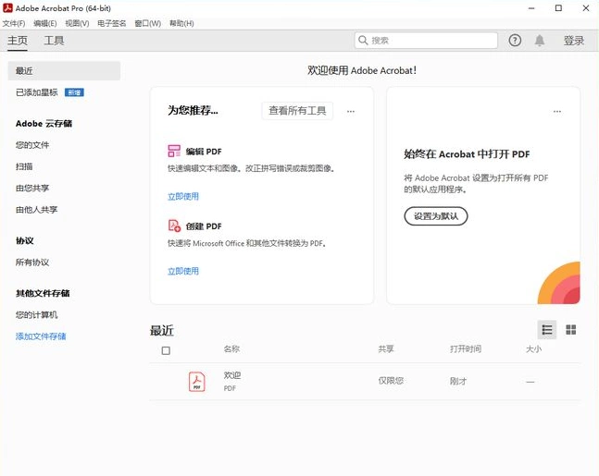The image size is (599, 476).
Task: Switch to list view icon in 最近
Action: point(546,330)
